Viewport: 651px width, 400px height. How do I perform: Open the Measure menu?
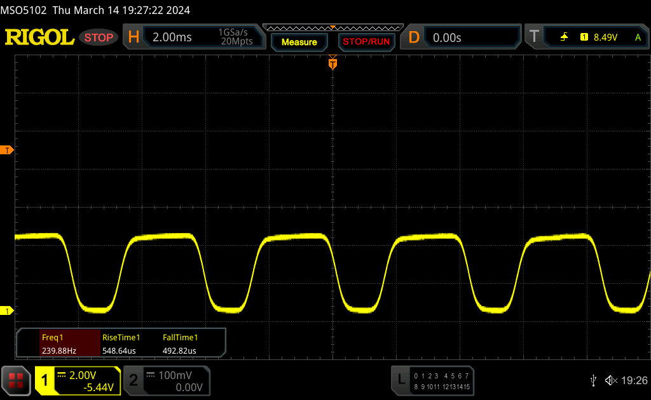[x=299, y=42]
